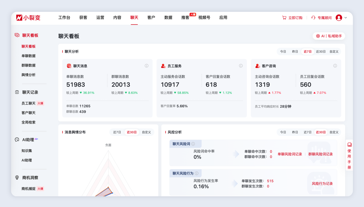Click the info icon on the 聊天消息 card

[147, 66]
